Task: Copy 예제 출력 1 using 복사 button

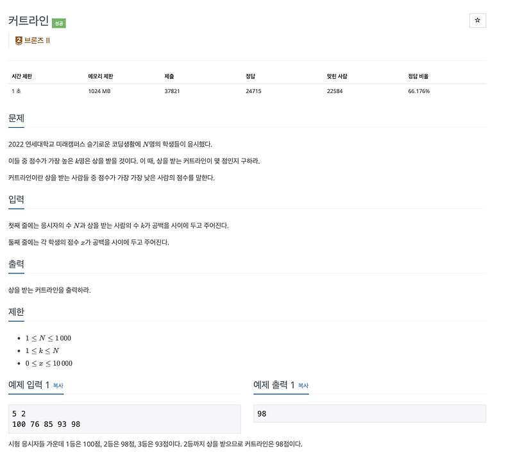Action: 302,388
